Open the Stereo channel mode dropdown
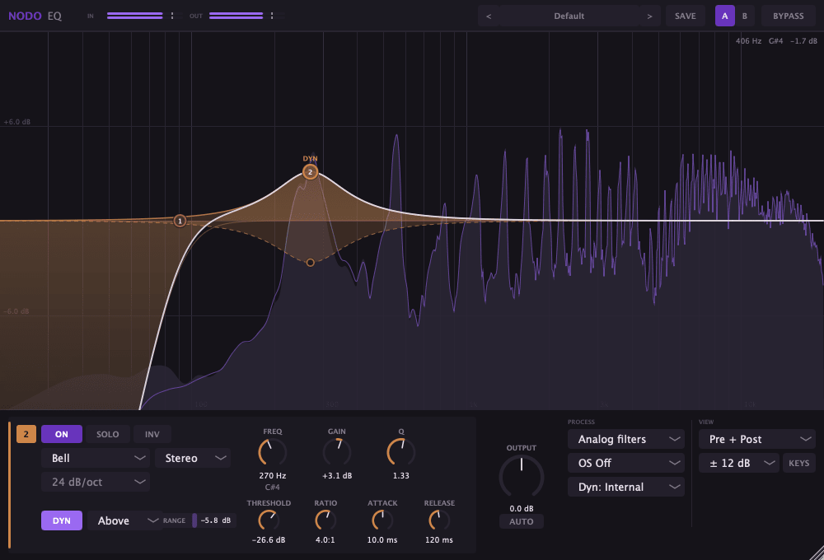Image resolution: width=824 pixels, height=560 pixels. (193, 458)
